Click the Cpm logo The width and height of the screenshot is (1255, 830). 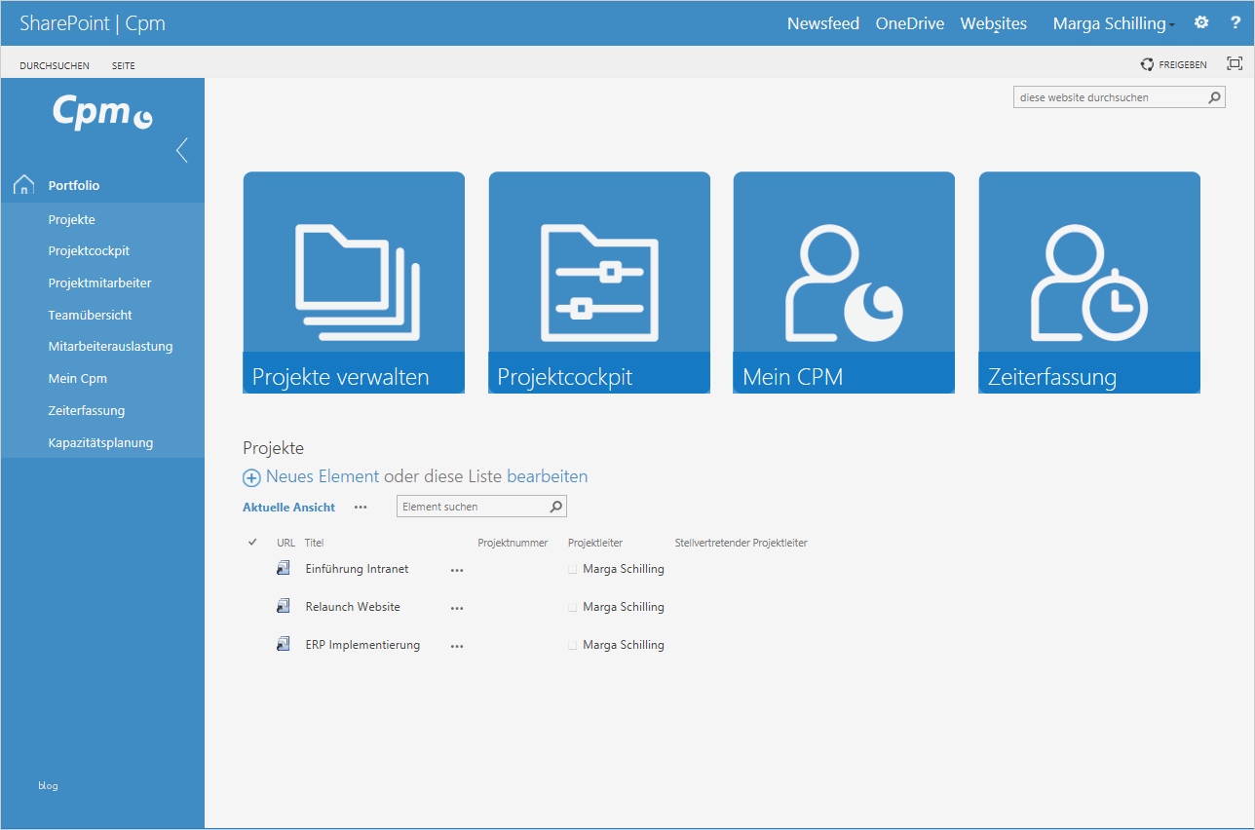pyautogui.click(x=102, y=113)
